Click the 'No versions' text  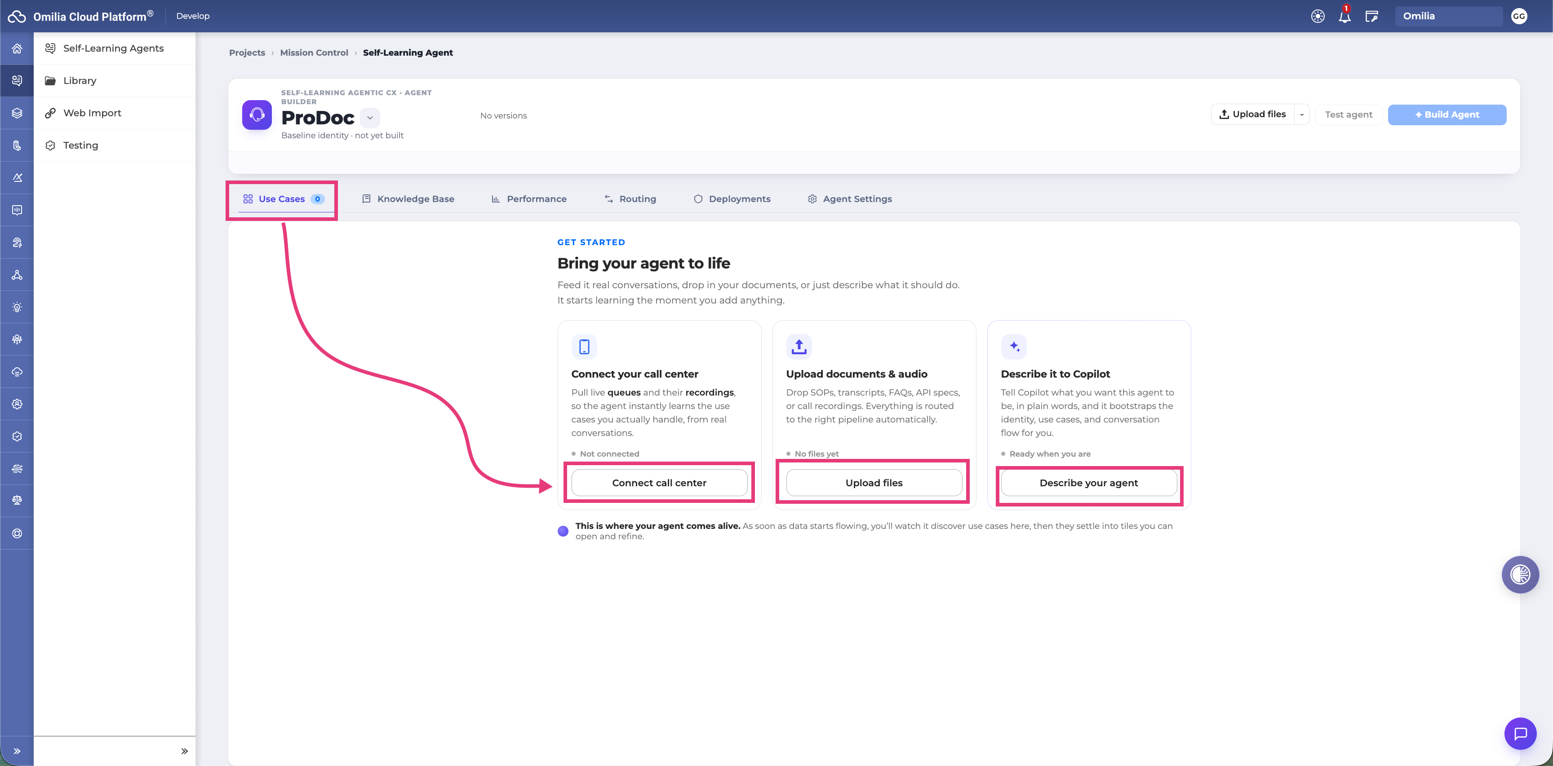(x=503, y=116)
